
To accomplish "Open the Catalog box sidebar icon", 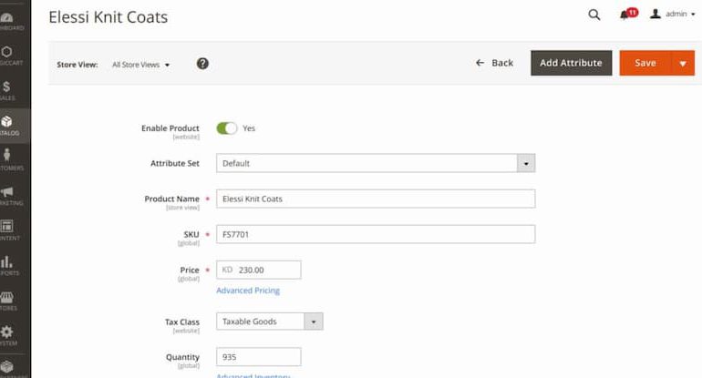I will [x=6, y=121].
